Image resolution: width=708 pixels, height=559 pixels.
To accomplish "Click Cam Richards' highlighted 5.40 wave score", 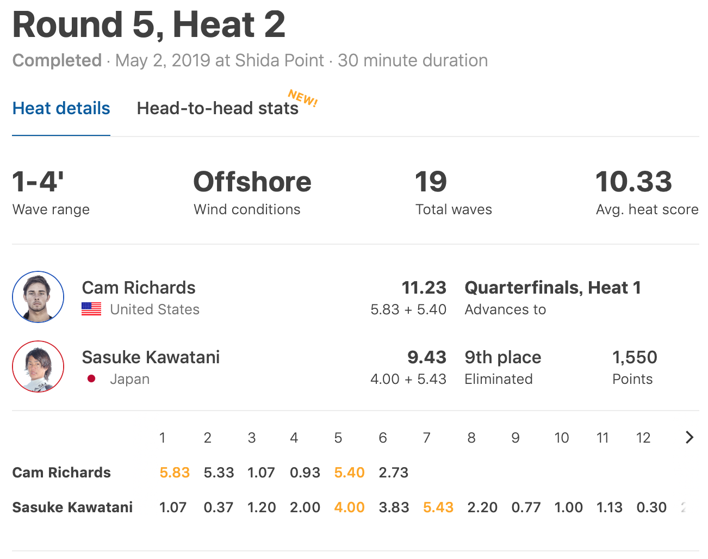I will [x=349, y=473].
